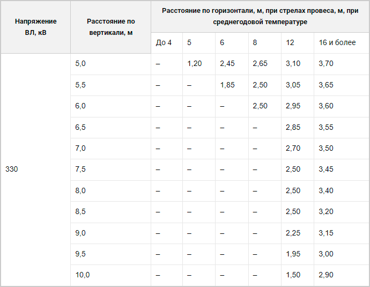Select the vertical distance 10,0 cell
Viewport: 370px width, 287px height.
pos(110,275)
